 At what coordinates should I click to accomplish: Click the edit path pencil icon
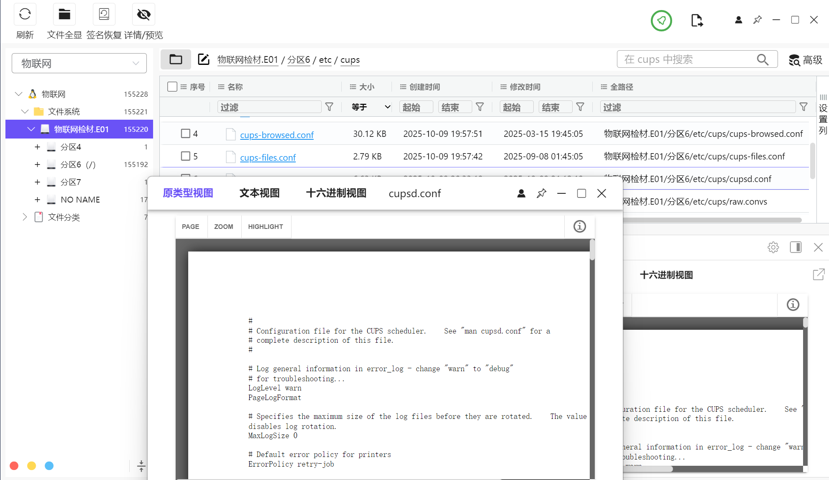204,59
